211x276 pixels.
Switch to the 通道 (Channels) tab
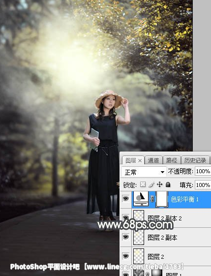153,160
